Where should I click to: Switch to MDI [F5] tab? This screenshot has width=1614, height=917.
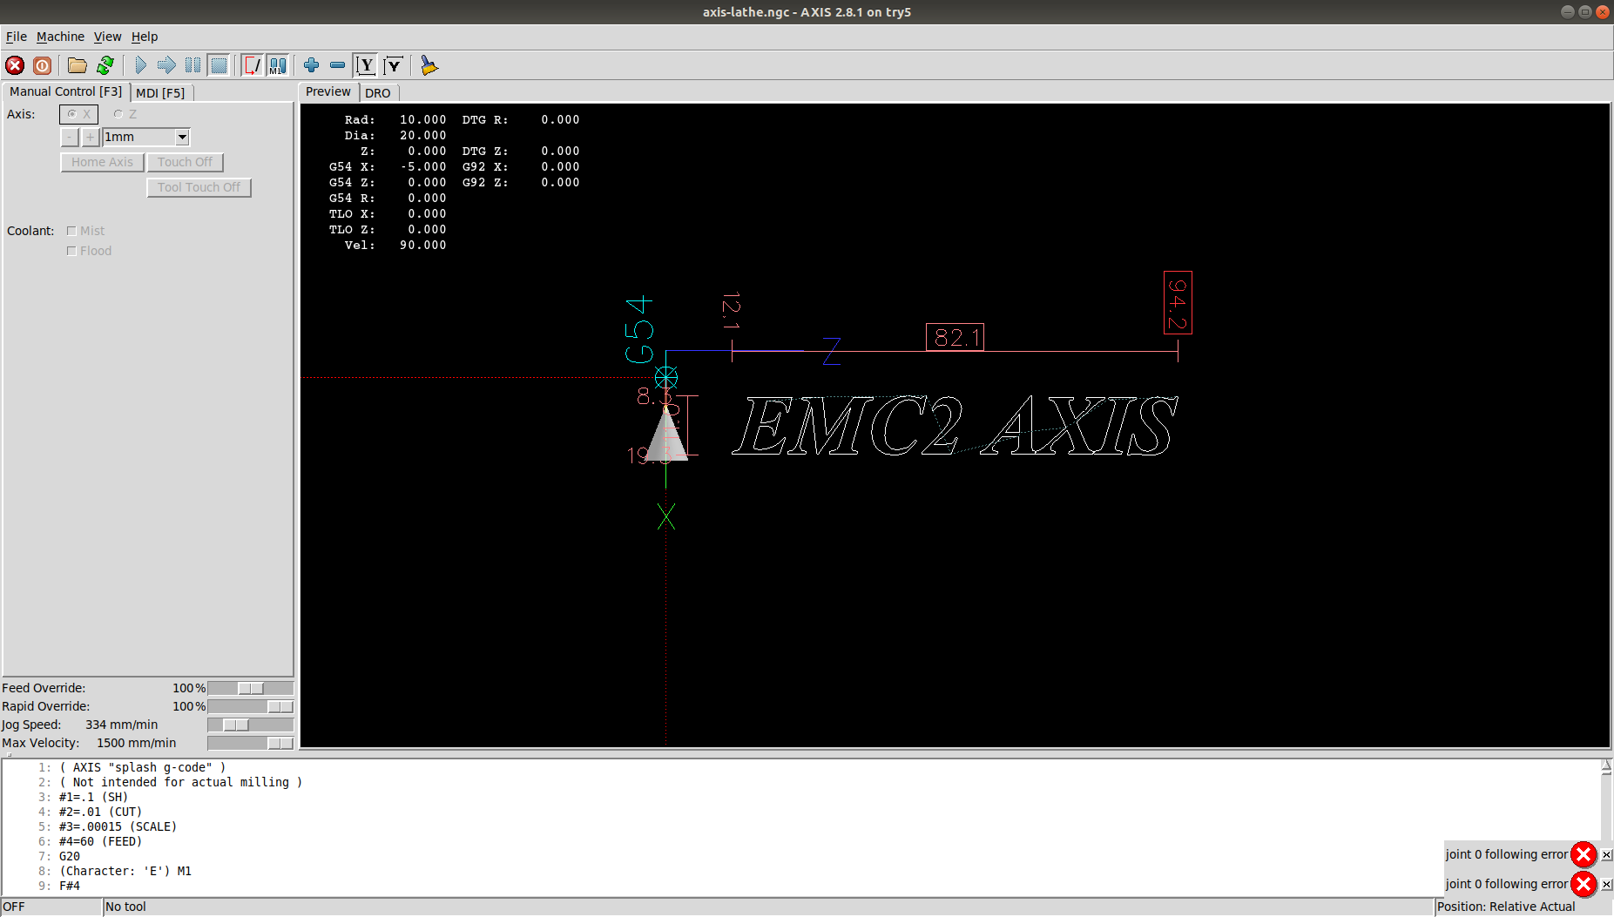click(160, 93)
